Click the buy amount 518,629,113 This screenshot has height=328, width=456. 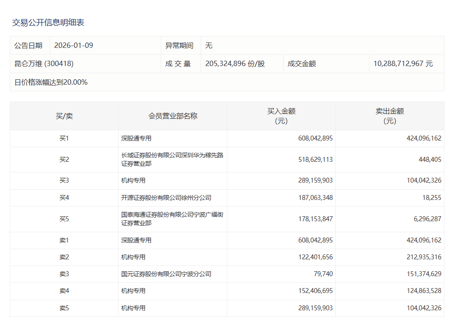[315, 160]
